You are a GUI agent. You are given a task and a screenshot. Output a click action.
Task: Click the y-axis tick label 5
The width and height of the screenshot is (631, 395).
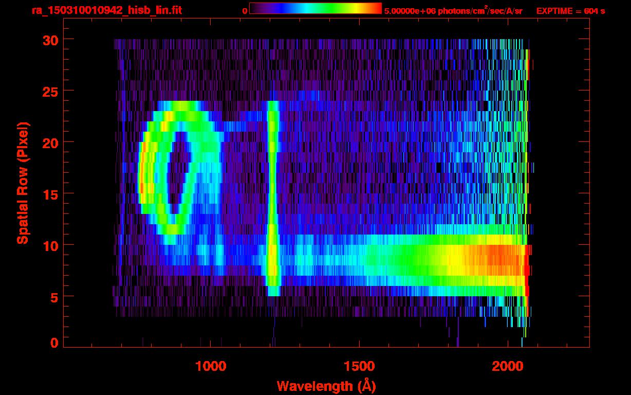tap(53, 297)
